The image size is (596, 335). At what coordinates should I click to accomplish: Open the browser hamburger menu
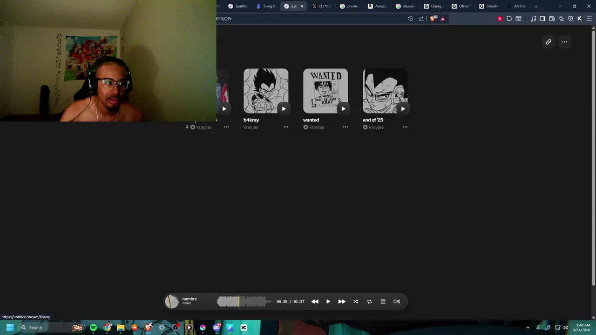(x=589, y=19)
